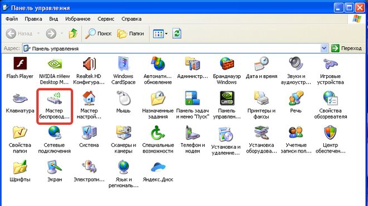Go up one folder level
The image size is (368, 206).
pos(73,34)
